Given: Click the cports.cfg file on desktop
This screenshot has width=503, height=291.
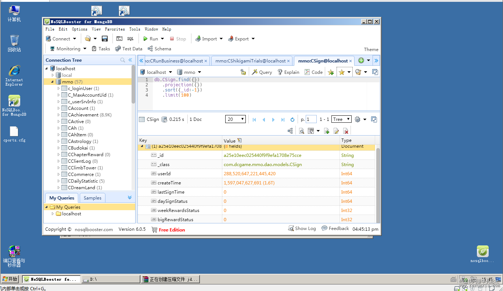Looking at the screenshot, I should click(14, 134).
